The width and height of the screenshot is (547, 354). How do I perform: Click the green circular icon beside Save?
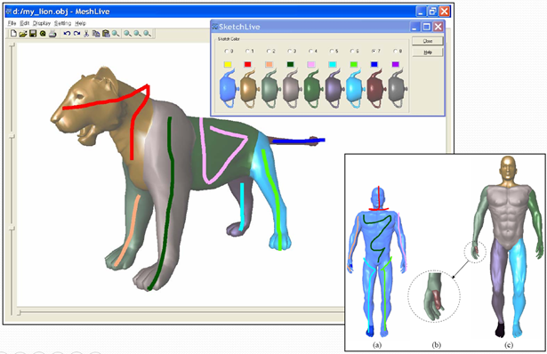(43, 34)
